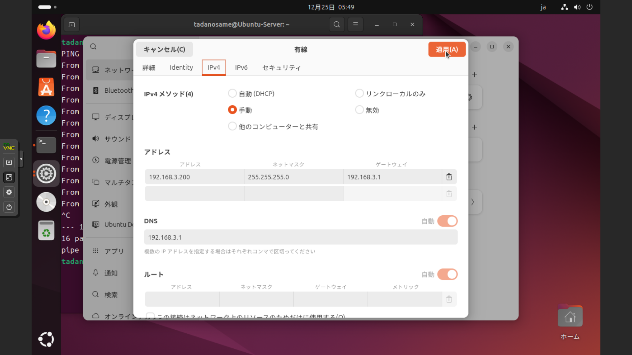This screenshot has width=632, height=355.
Task: Turn off the automatic DNS switch
Action: [x=447, y=221]
